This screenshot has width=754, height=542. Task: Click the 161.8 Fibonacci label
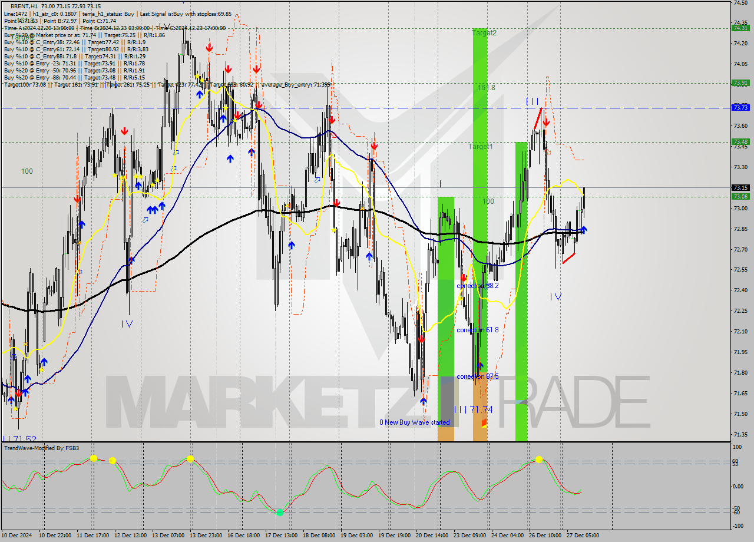pos(487,87)
